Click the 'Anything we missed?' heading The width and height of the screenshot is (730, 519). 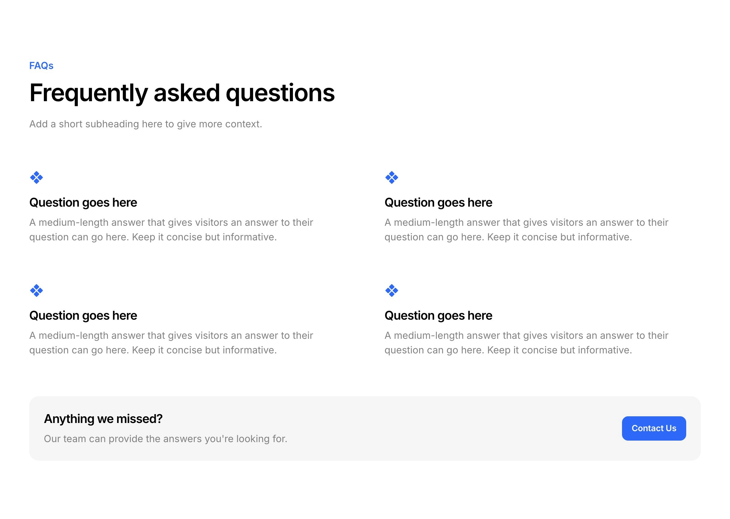click(103, 419)
